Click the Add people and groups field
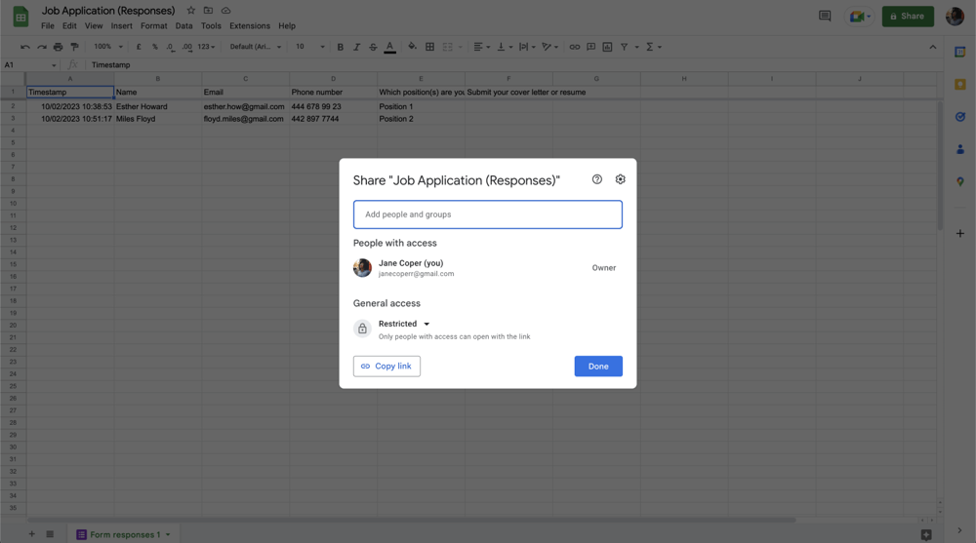The height and width of the screenshot is (543, 976). [x=487, y=214]
